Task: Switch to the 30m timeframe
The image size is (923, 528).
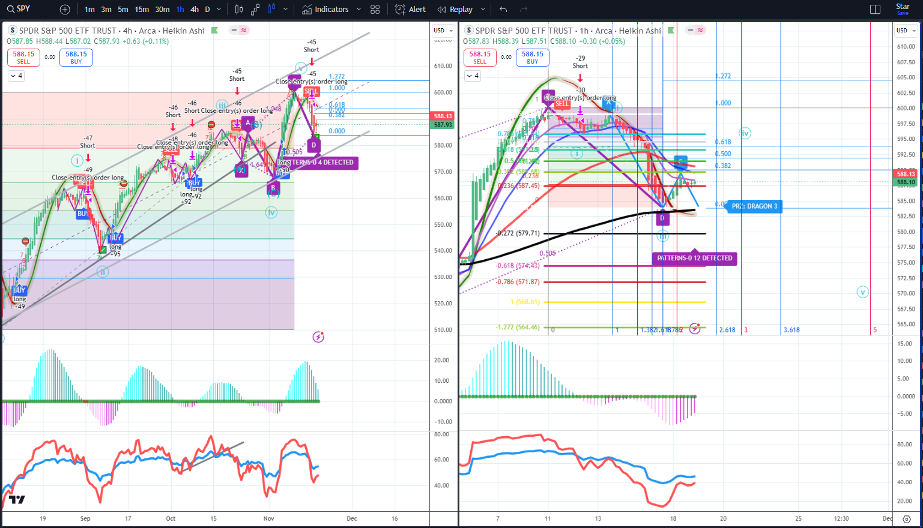Action: pos(162,10)
